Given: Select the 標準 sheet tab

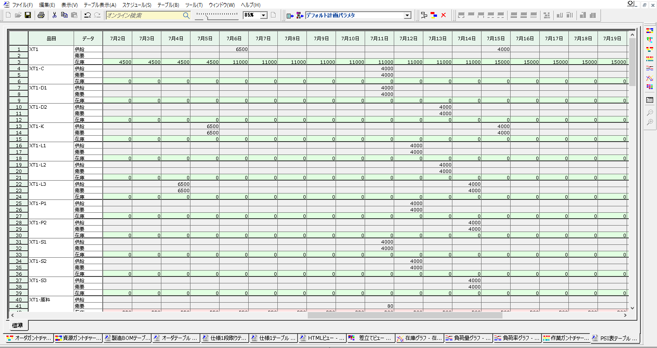Looking at the screenshot, I should [x=18, y=326].
